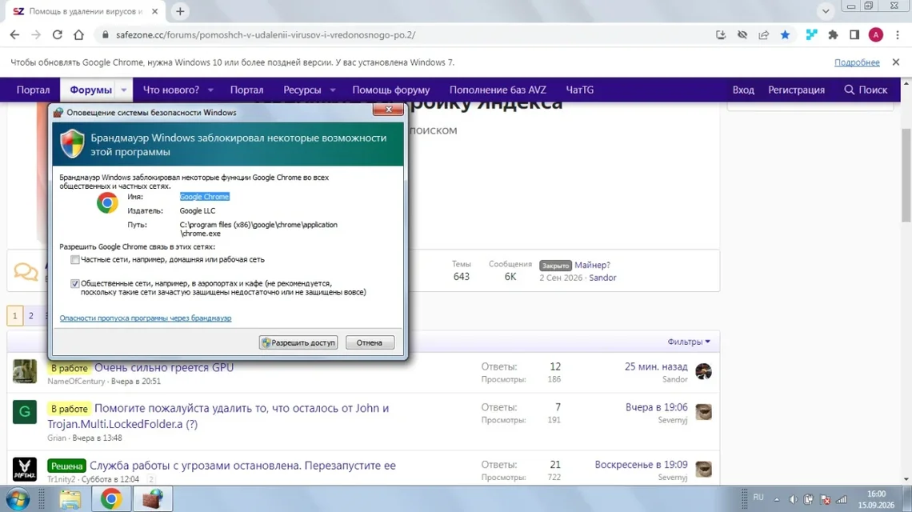This screenshot has width=912, height=512.
Task: Dismiss the Windows 7 update notice
Action: (x=896, y=62)
